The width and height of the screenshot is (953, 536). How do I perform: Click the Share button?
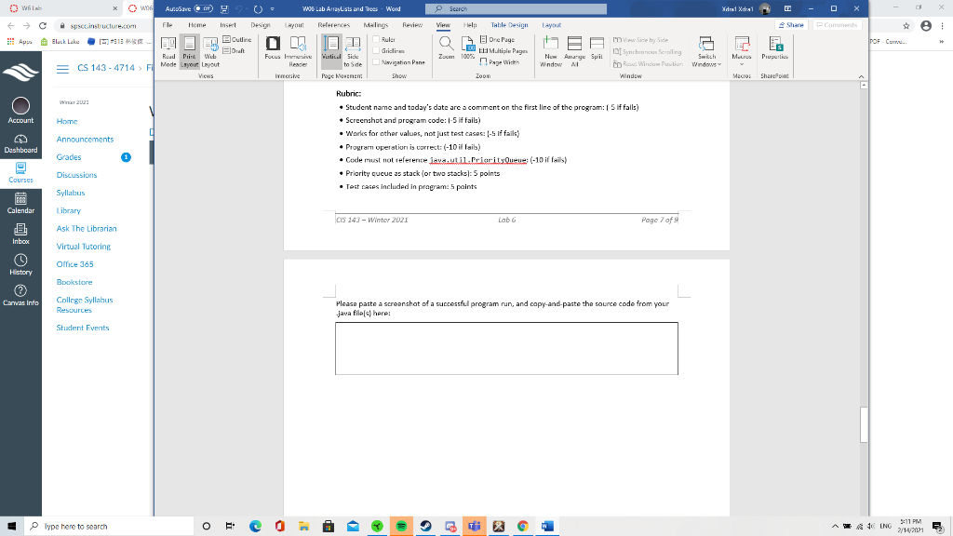click(x=790, y=24)
